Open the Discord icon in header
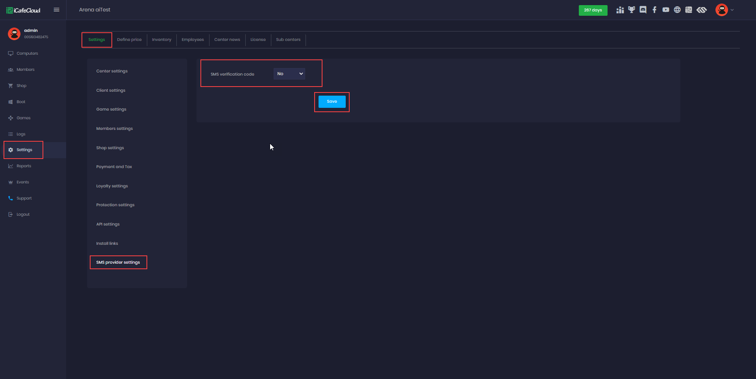This screenshot has width=756, height=379. tap(643, 10)
